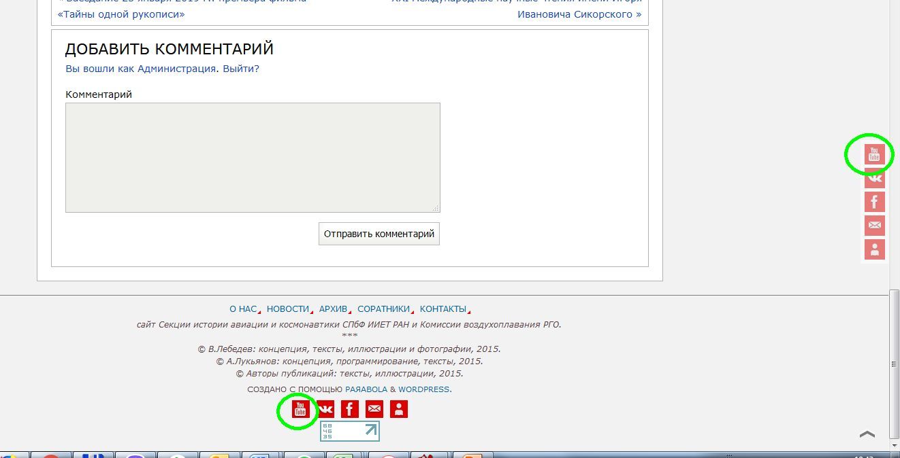Open the АРХИВ menu item
The image size is (900, 458).
click(x=333, y=309)
